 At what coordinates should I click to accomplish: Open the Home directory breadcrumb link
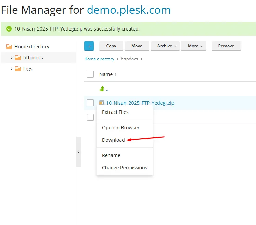[99, 59]
